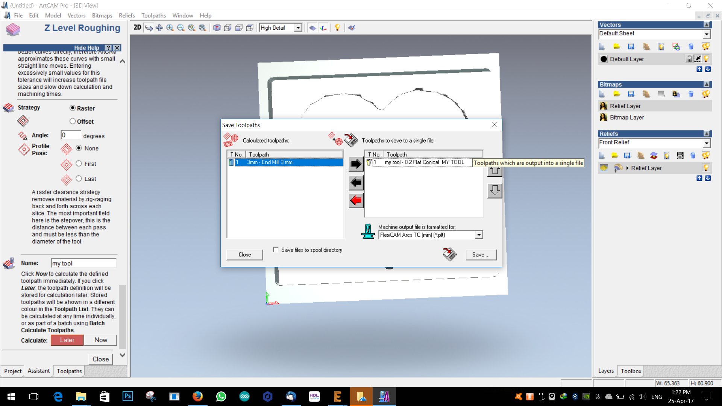Screen dimensions: 722x406
Task: Click the zoom in magnifier icon
Action: [170, 27]
